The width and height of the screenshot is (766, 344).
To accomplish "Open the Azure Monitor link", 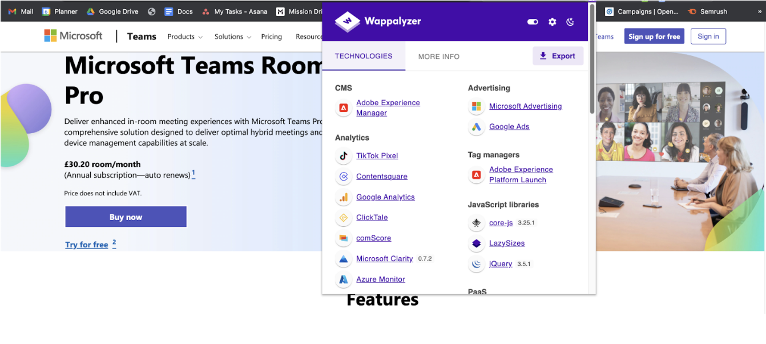I will click(381, 279).
